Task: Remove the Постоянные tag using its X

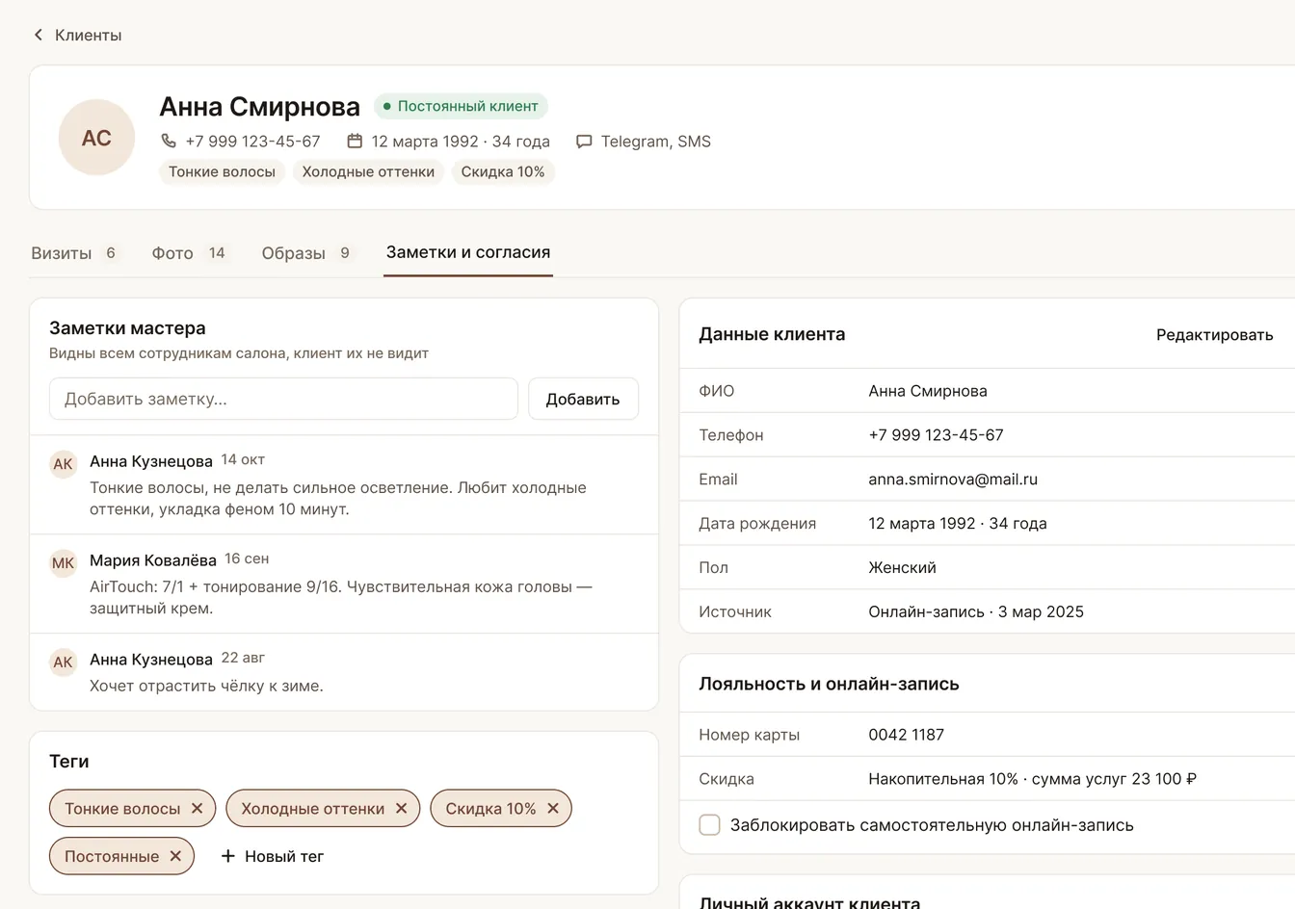Action: point(175,856)
